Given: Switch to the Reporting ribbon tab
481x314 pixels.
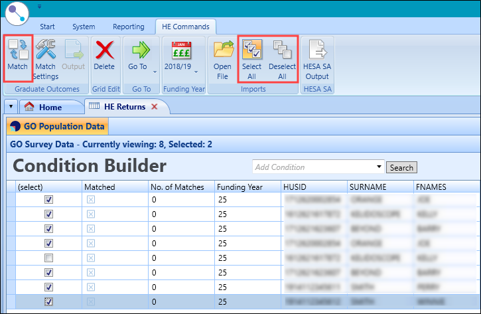Looking at the screenshot, I should click(x=128, y=27).
